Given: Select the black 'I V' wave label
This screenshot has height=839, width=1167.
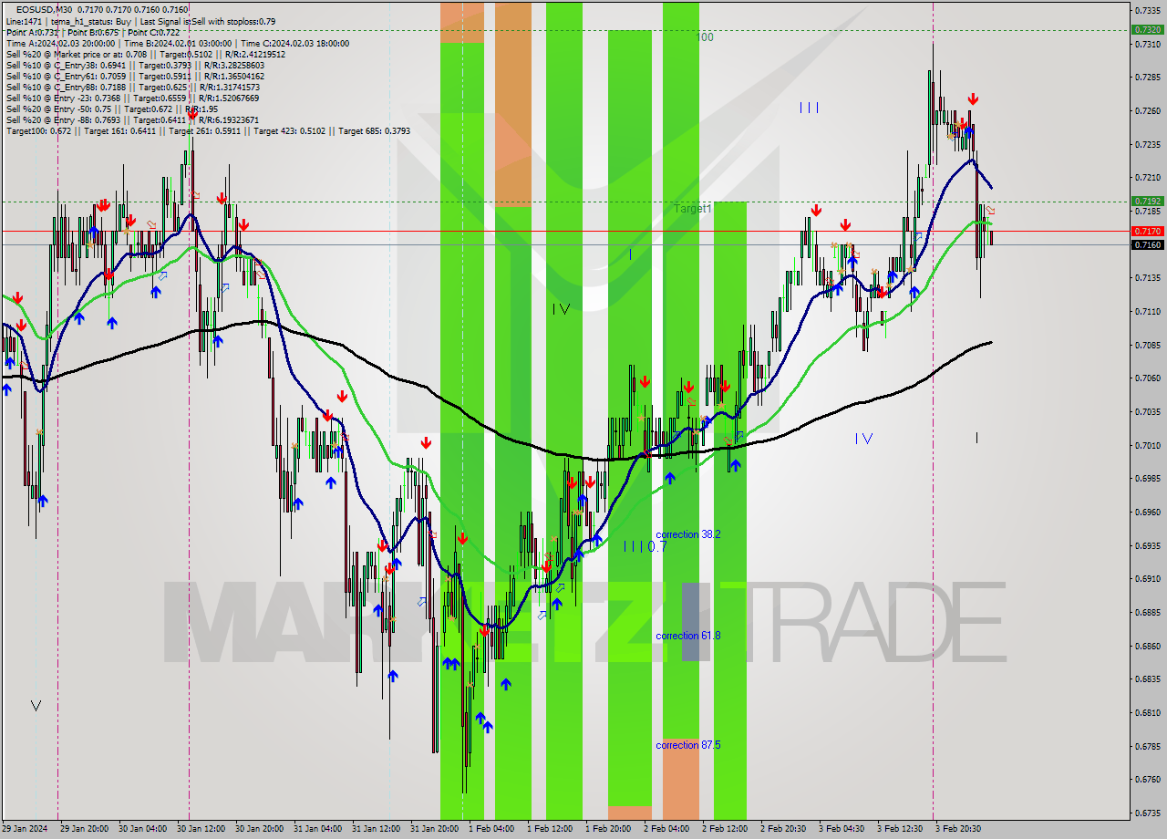Looking at the screenshot, I should (x=561, y=309).
